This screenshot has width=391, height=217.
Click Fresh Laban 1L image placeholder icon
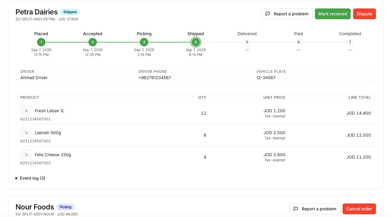(x=26, y=111)
